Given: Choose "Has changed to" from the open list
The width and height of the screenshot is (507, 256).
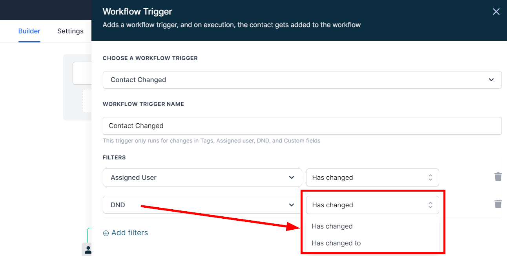Looking at the screenshot, I should click(336, 243).
